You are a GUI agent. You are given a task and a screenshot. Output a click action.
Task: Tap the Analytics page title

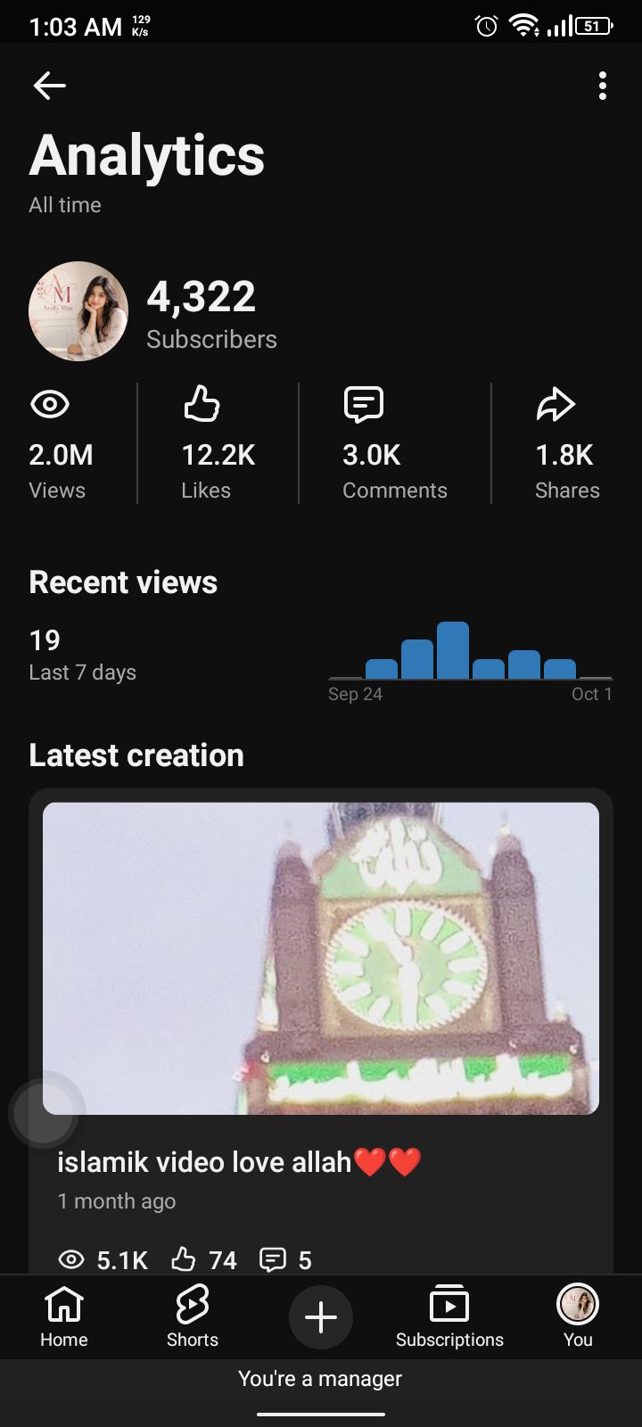(x=147, y=156)
